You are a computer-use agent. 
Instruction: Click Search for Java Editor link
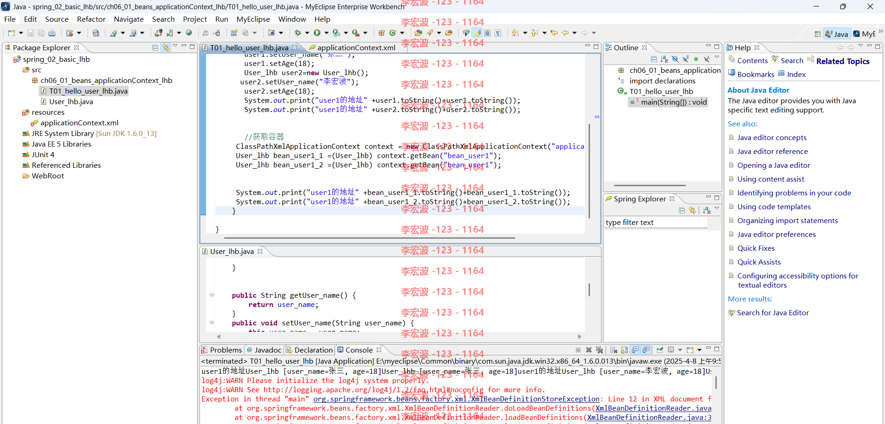click(773, 312)
